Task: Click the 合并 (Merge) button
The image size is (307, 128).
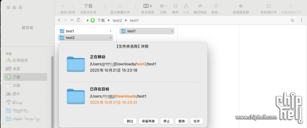Action: 196,121
